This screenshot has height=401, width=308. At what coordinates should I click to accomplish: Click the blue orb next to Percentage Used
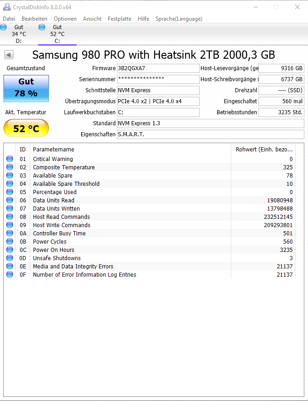click(x=10, y=192)
